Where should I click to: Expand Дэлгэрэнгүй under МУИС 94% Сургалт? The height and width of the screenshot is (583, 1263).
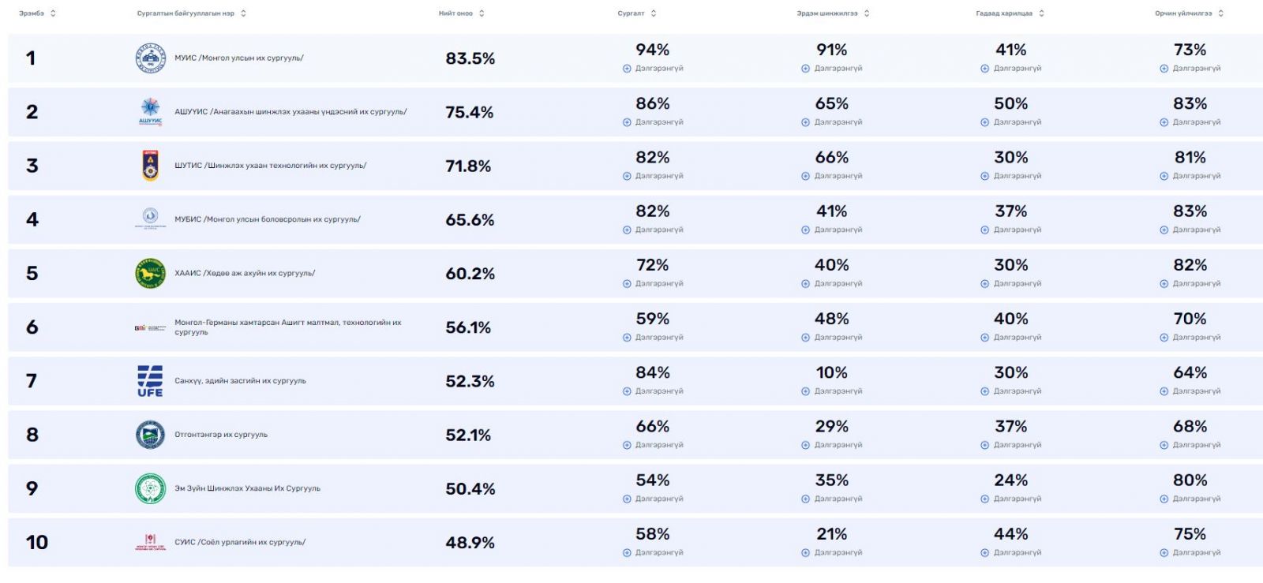653,69
